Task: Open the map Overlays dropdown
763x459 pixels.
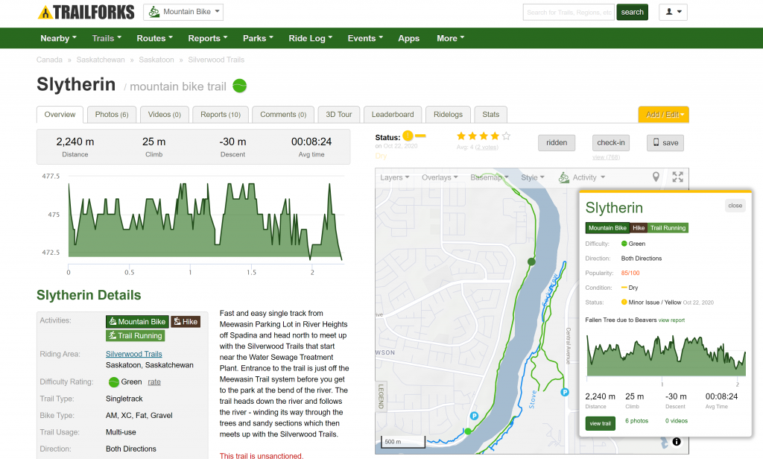Action: tap(440, 177)
